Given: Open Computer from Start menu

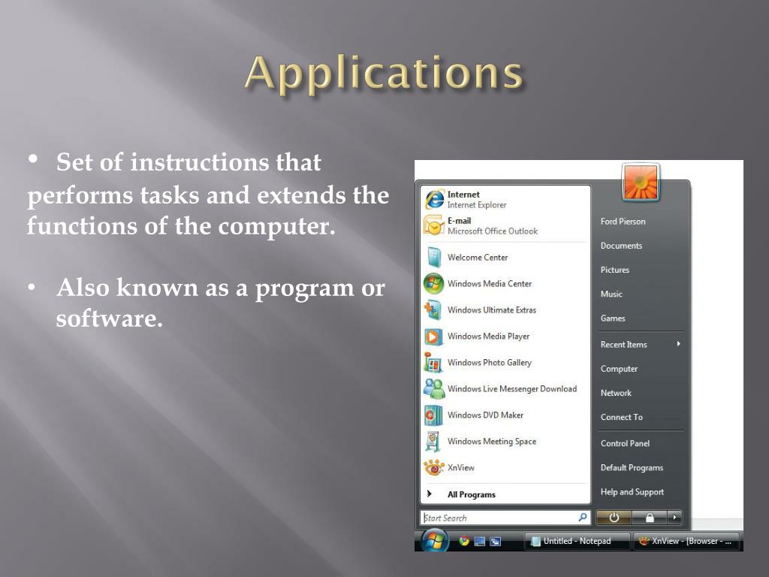Looking at the screenshot, I should click(x=619, y=369).
